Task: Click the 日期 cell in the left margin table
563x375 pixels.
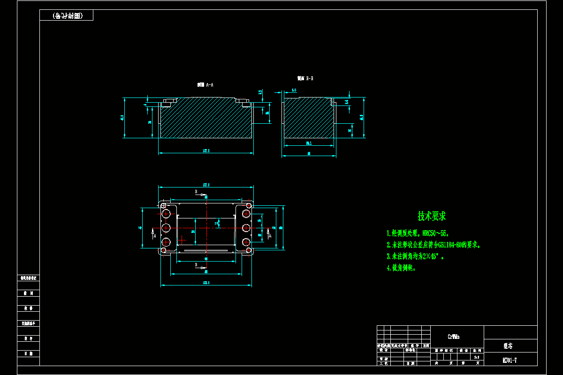Action: point(28,353)
